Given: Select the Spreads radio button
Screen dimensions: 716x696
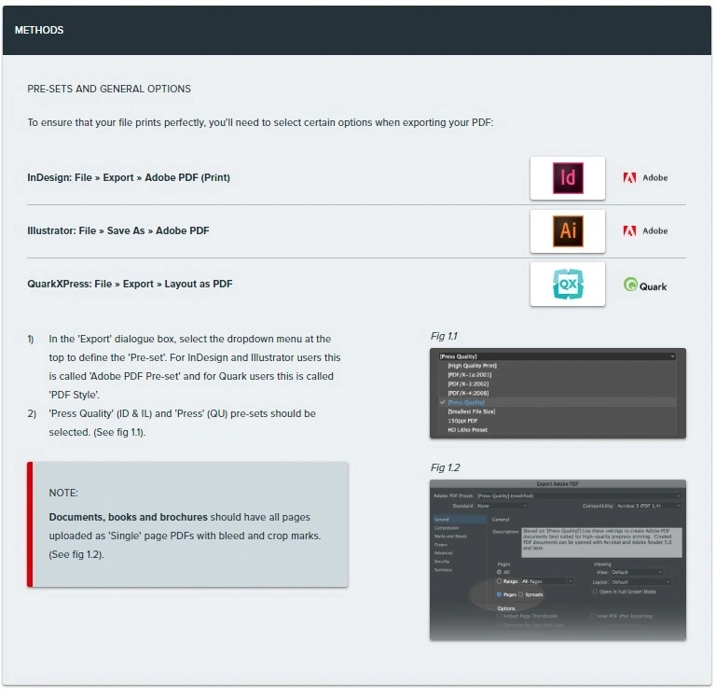Looking at the screenshot, I should 520,594.
